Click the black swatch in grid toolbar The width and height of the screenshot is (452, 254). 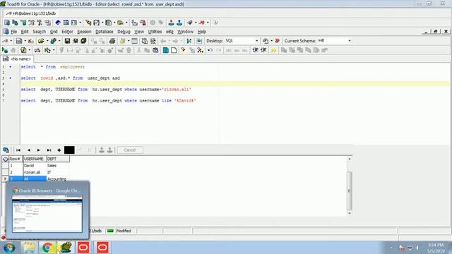tap(69, 150)
